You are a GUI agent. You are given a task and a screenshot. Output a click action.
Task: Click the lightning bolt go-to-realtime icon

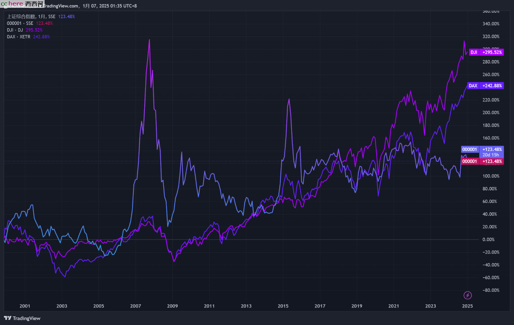click(468, 295)
